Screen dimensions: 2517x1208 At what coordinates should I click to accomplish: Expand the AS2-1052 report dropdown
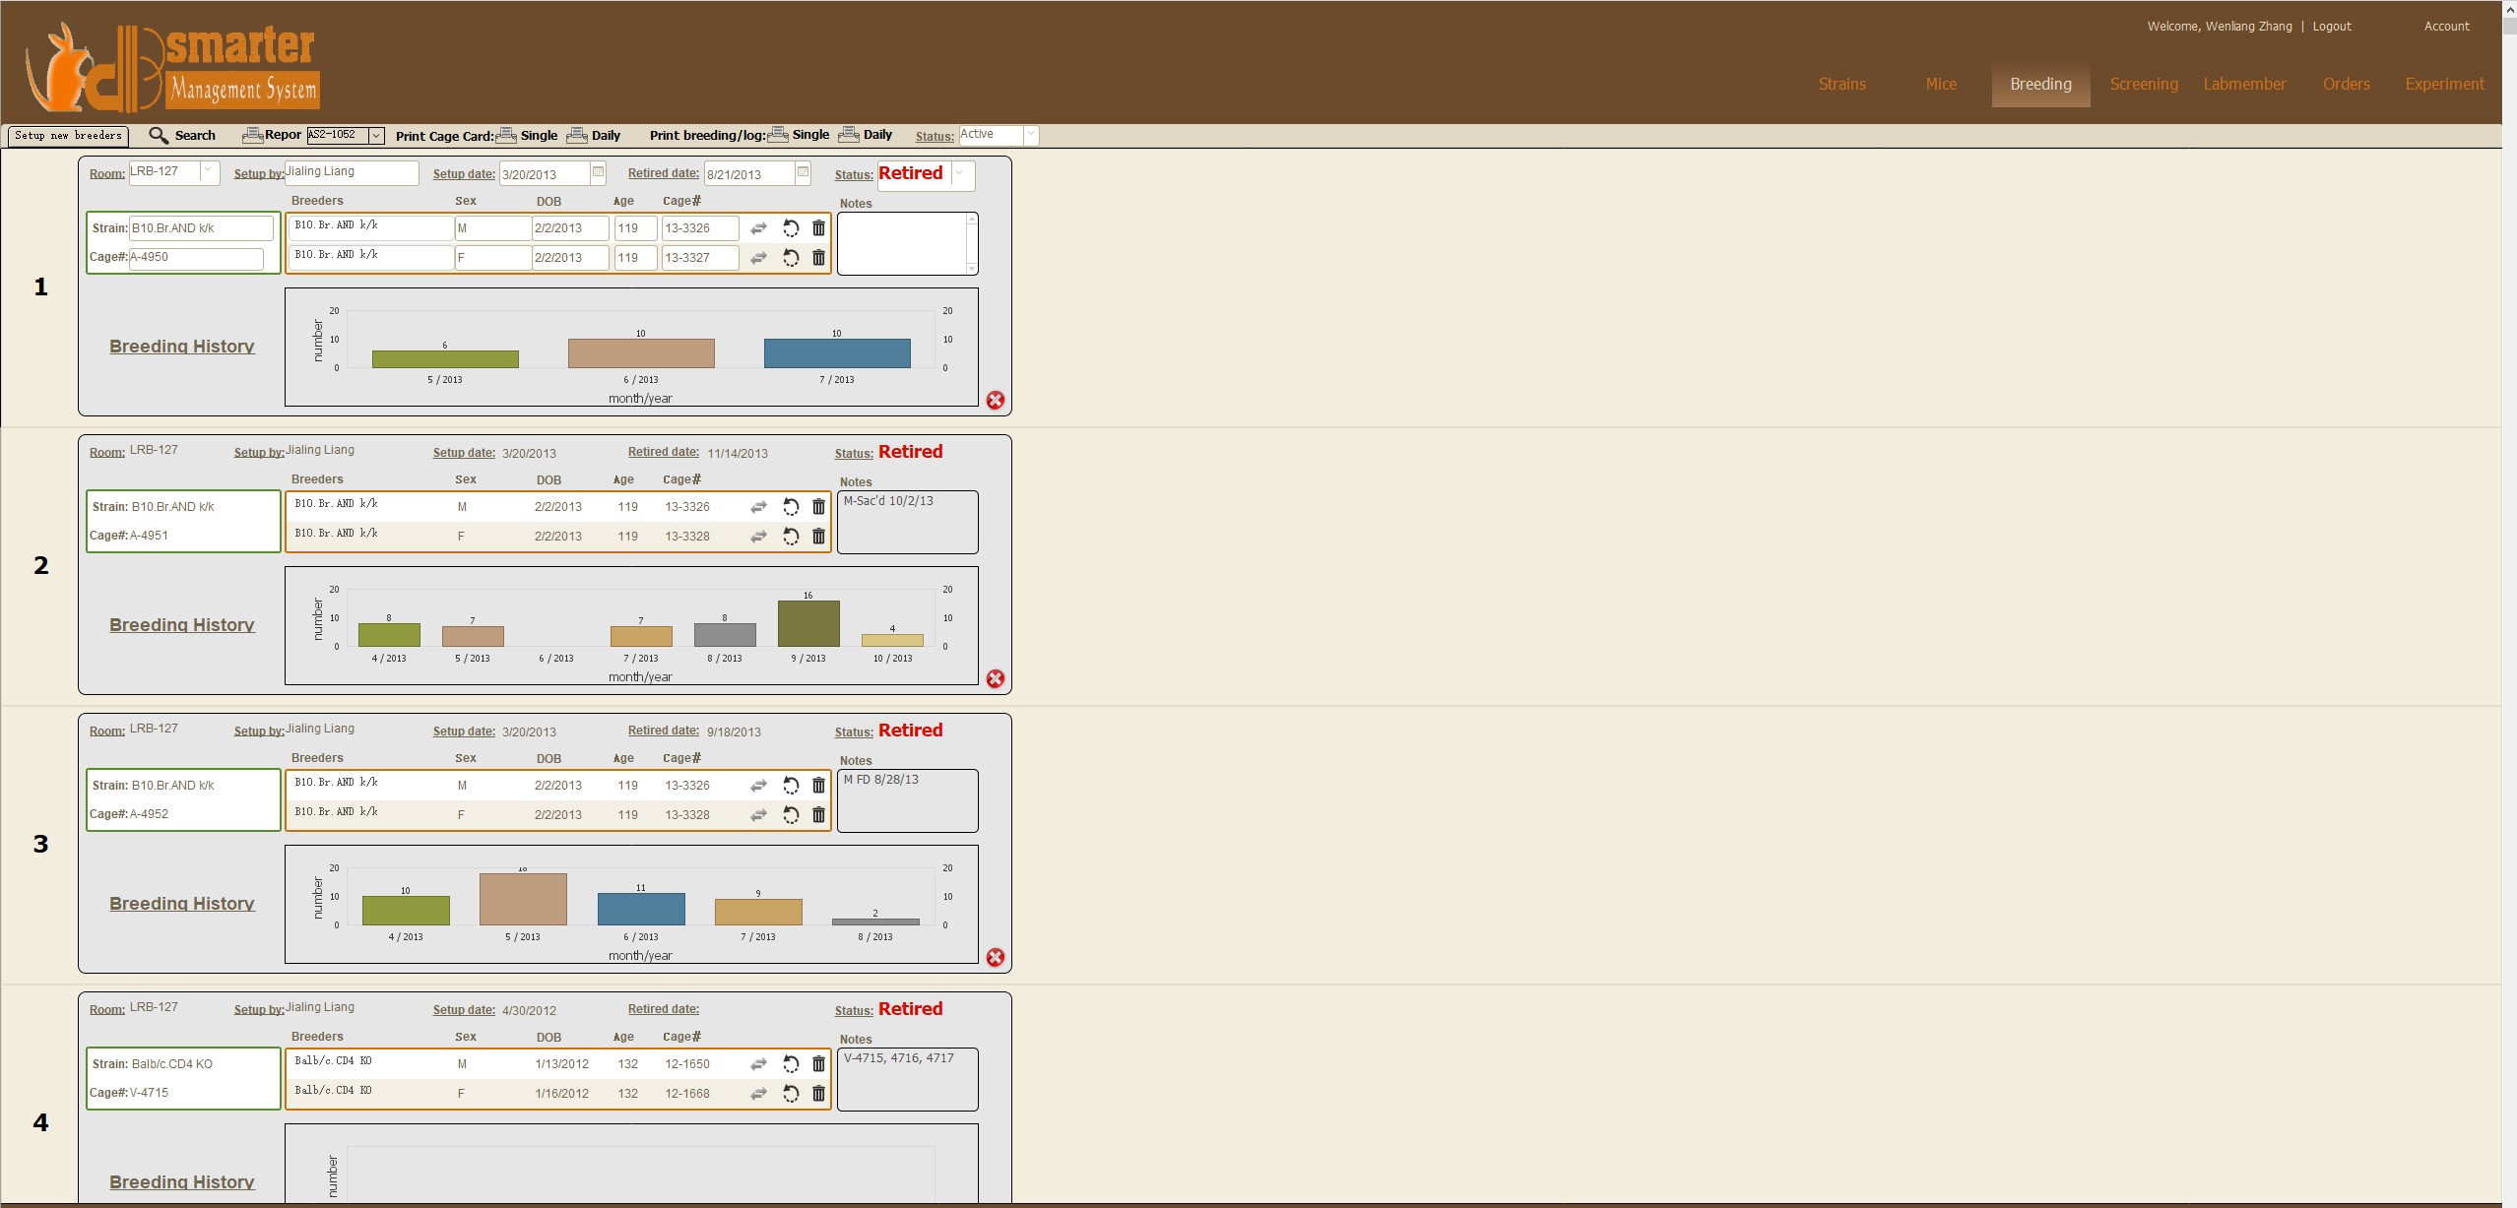point(376,136)
